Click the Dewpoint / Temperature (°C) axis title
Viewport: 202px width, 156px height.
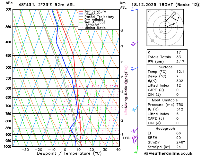coord(69,153)
